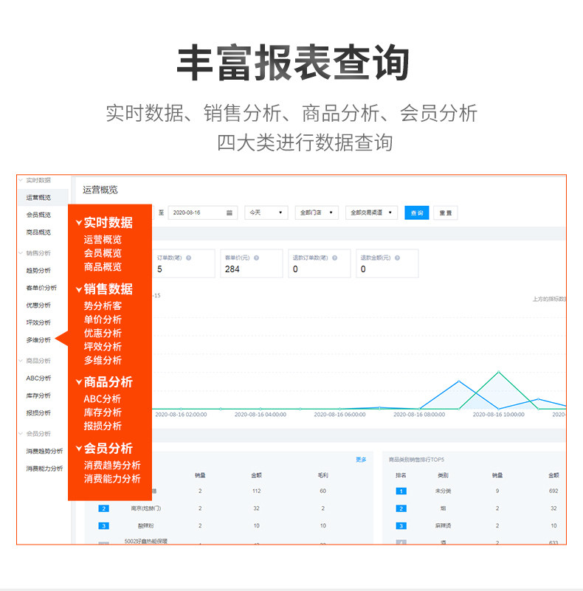The image size is (583, 591).
Task: Click rank badge 2 in the 南京(炫赫门) row
Action: [x=104, y=508]
